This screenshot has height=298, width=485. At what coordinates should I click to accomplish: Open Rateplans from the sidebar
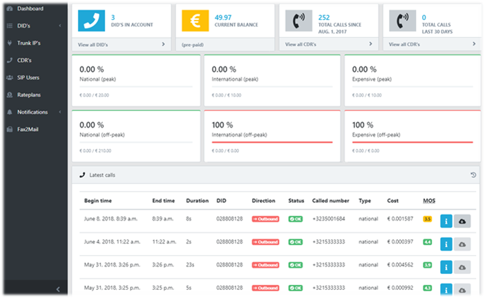[x=29, y=95]
